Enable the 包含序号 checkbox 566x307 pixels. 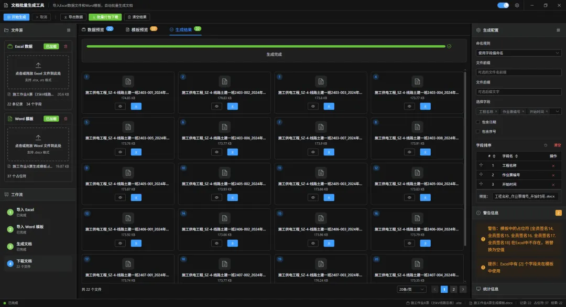tap(478, 131)
